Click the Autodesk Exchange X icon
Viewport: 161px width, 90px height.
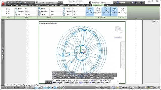click(133, 2)
